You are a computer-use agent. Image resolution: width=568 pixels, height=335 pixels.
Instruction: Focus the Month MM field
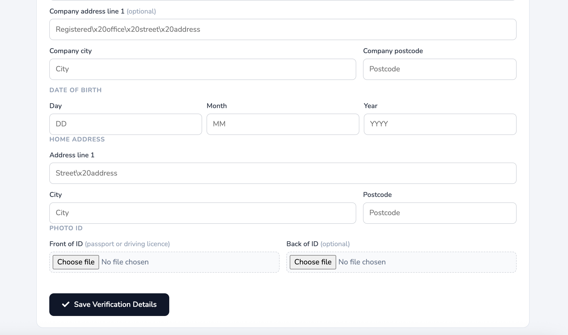pos(283,124)
